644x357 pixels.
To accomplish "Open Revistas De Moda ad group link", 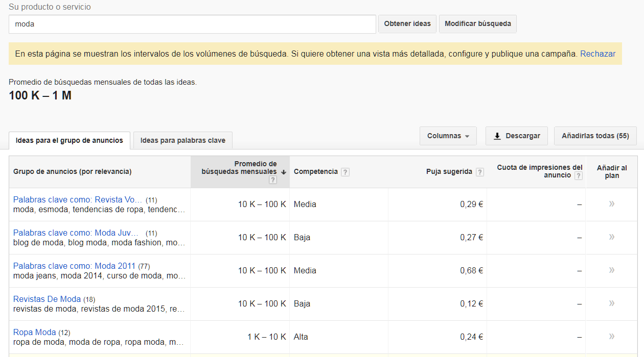I will tap(47, 299).
